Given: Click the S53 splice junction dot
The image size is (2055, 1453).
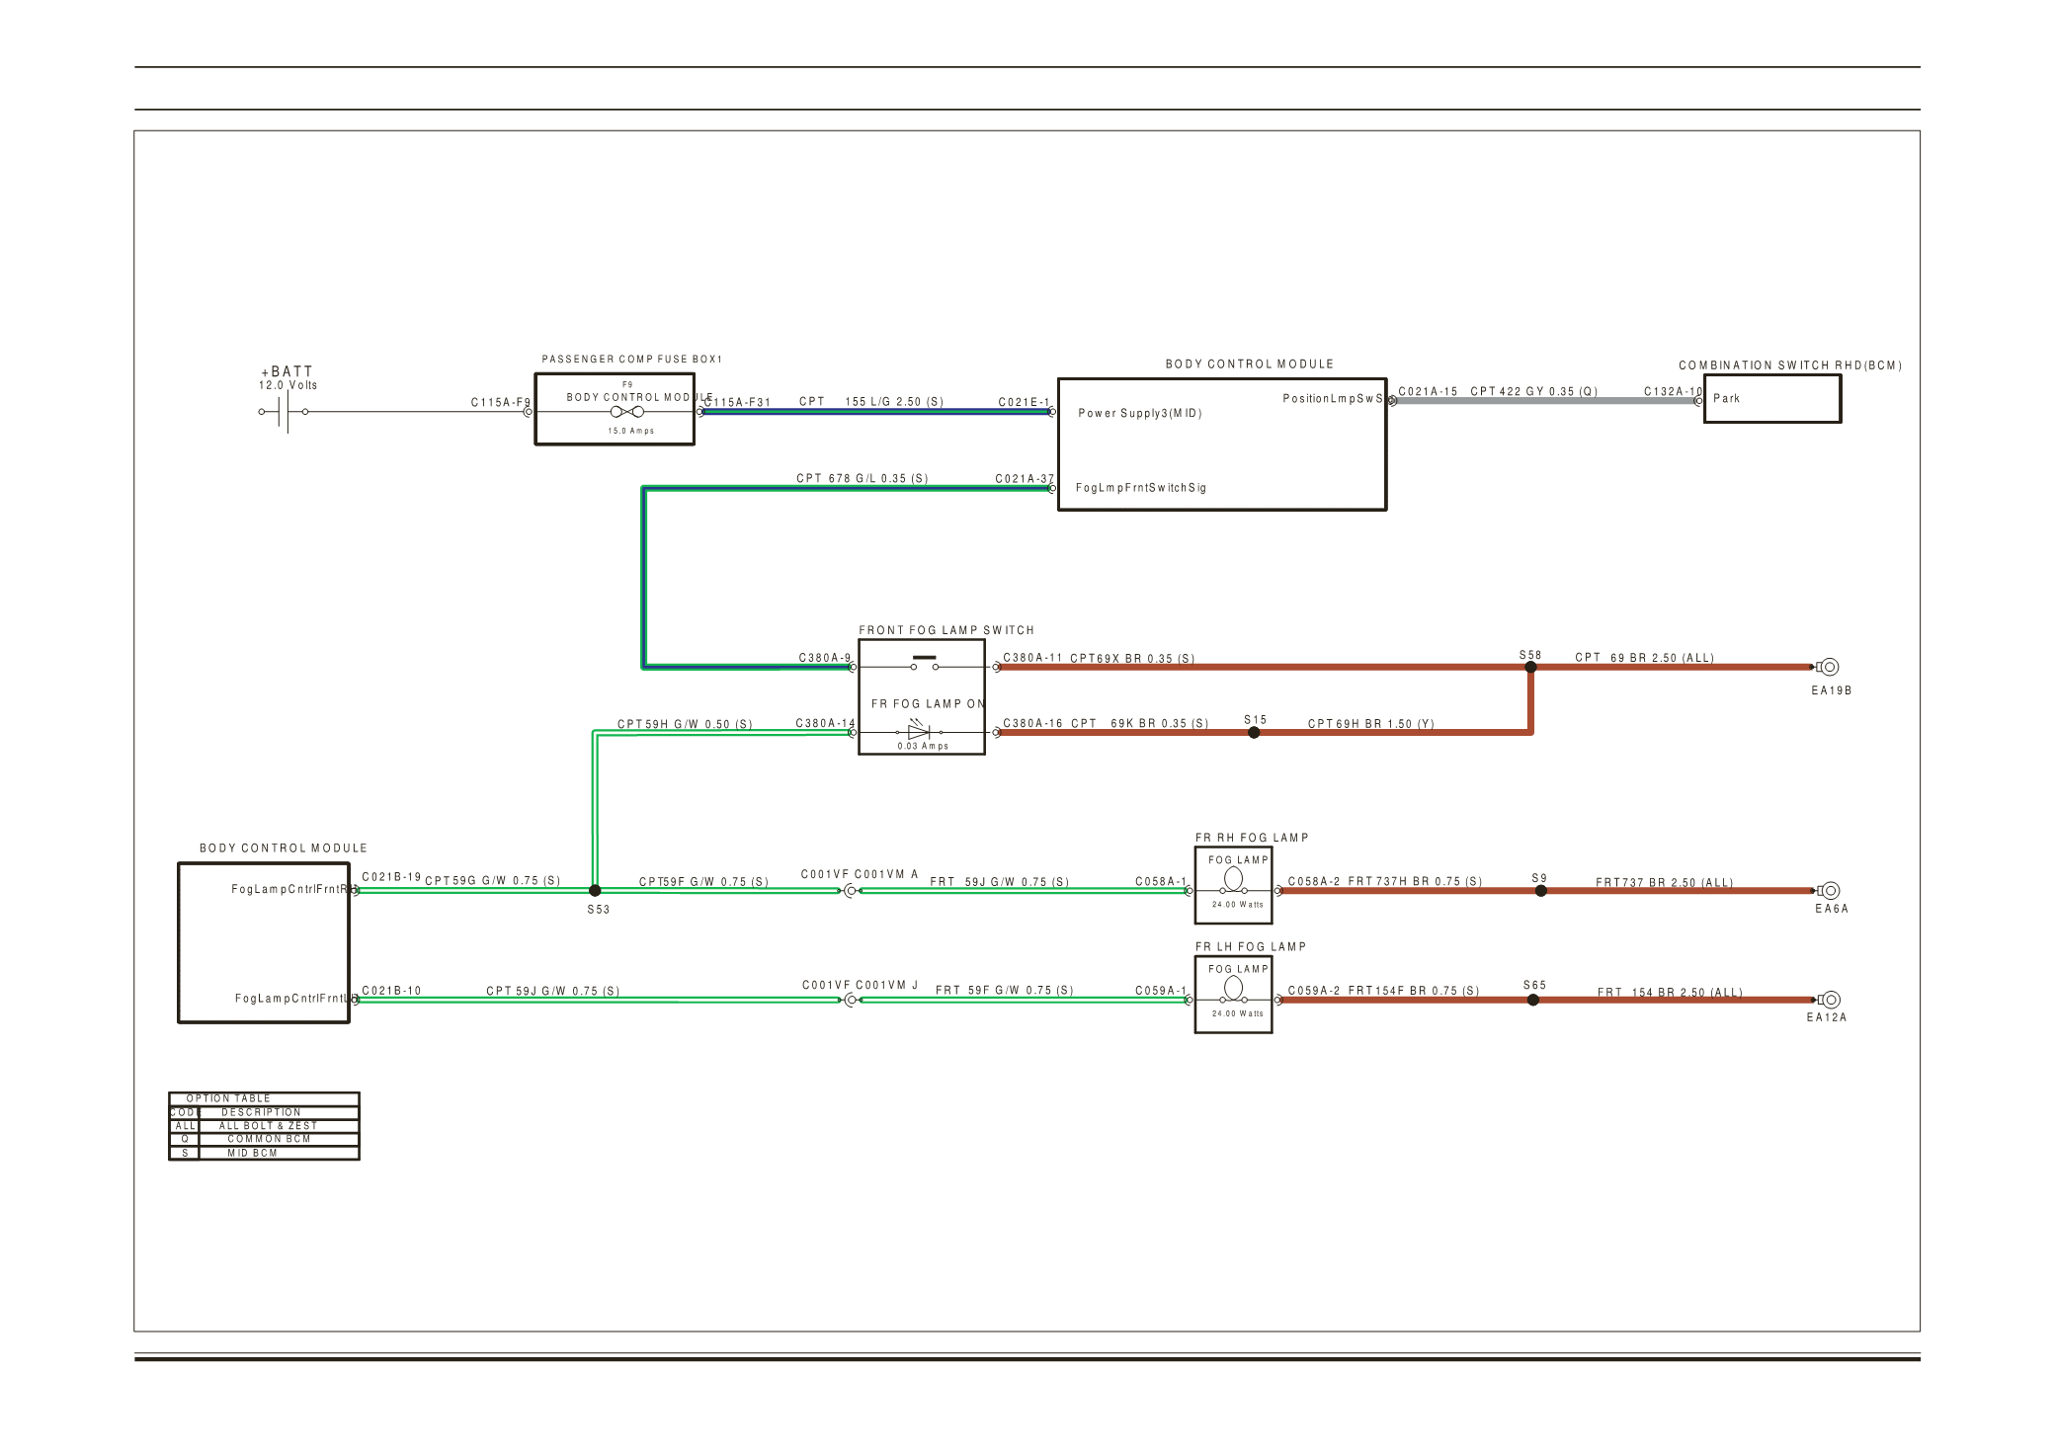Looking at the screenshot, I should tap(595, 890).
